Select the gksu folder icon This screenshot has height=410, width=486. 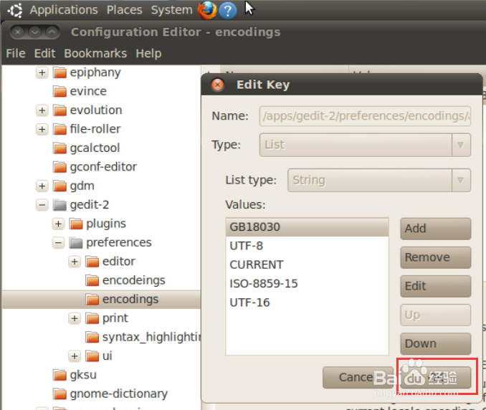click(59, 375)
